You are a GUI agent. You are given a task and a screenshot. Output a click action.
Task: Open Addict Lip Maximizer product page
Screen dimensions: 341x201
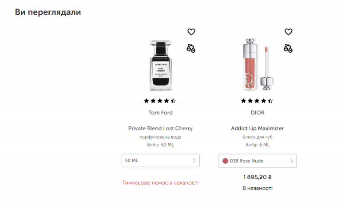tap(258, 128)
